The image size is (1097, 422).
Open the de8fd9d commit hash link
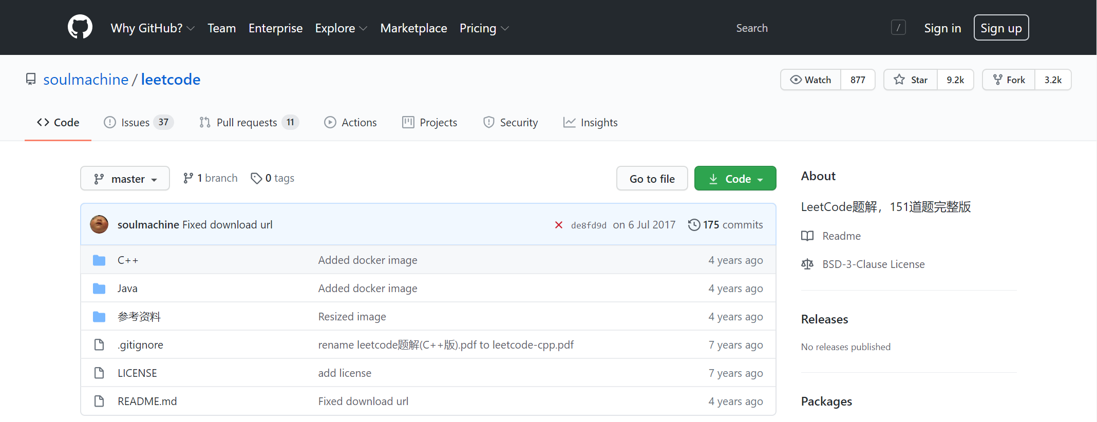(x=589, y=225)
